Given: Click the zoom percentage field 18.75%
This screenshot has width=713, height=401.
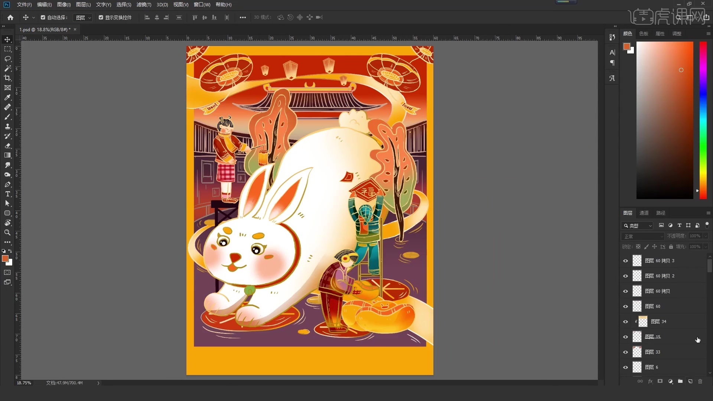Looking at the screenshot, I should tap(24, 383).
